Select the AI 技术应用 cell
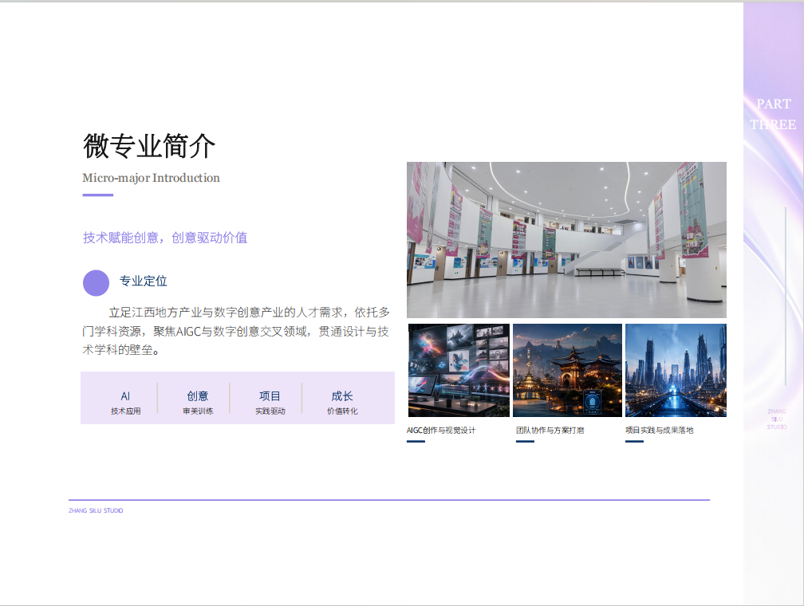 (126, 403)
